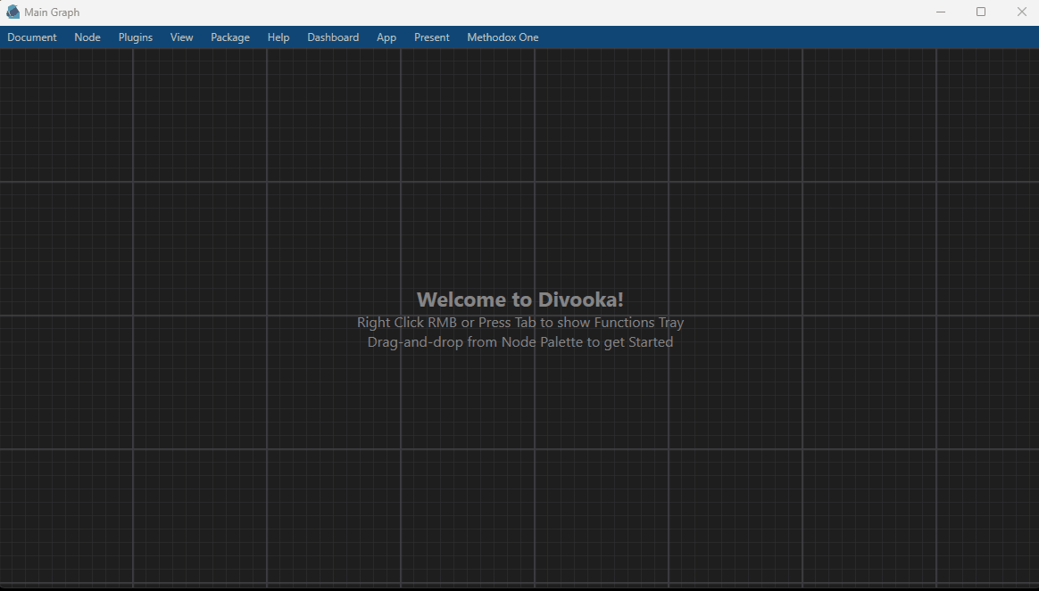Click empty menu bar space after Methodox One
This screenshot has height=591, width=1039.
click(x=759, y=37)
